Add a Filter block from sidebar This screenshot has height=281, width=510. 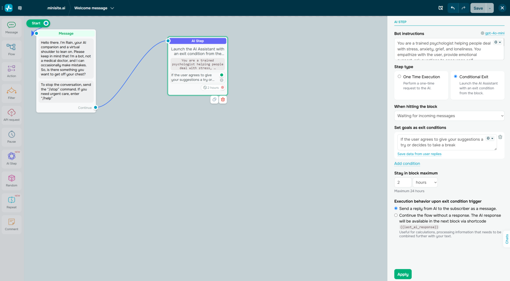pyautogui.click(x=12, y=93)
